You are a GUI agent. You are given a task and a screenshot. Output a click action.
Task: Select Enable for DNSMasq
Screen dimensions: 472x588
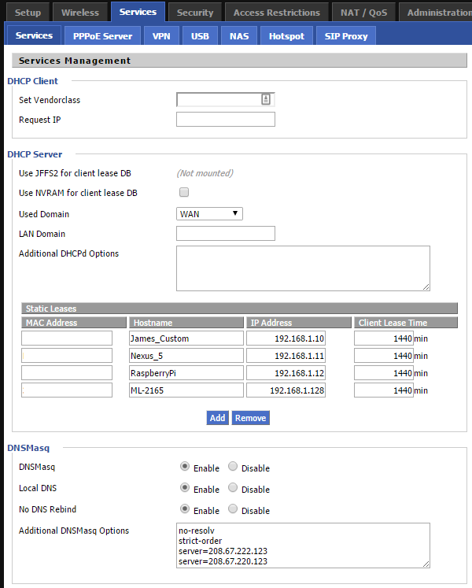tap(185, 467)
